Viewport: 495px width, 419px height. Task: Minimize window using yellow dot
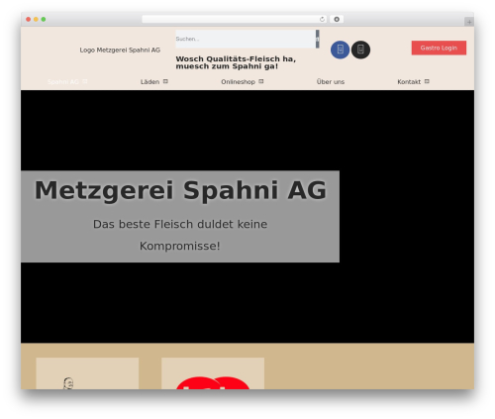(36, 19)
